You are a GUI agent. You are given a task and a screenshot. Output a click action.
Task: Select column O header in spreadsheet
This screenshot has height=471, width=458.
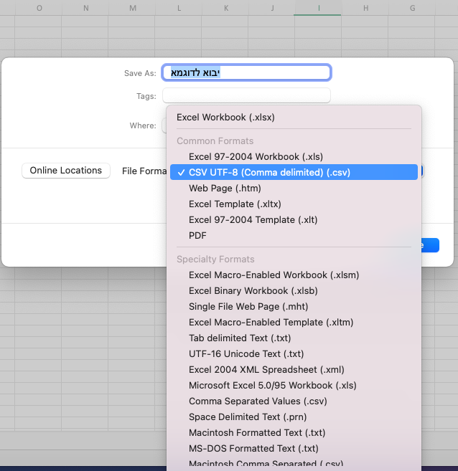tap(39, 8)
